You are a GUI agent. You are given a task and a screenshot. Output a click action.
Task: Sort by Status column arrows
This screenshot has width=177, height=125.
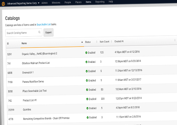click(x=97, y=42)
